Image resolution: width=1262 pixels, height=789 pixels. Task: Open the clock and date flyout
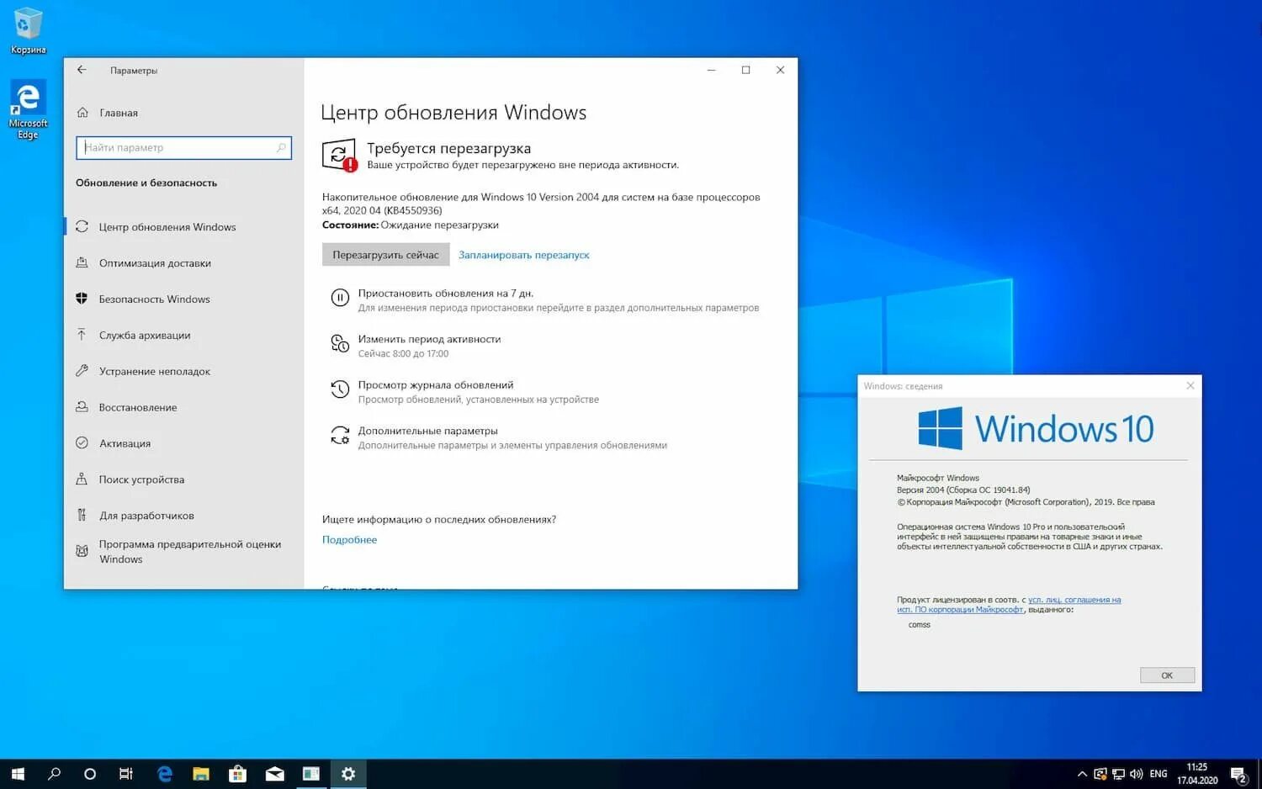pyautogui.click(x=1197, y=774)
